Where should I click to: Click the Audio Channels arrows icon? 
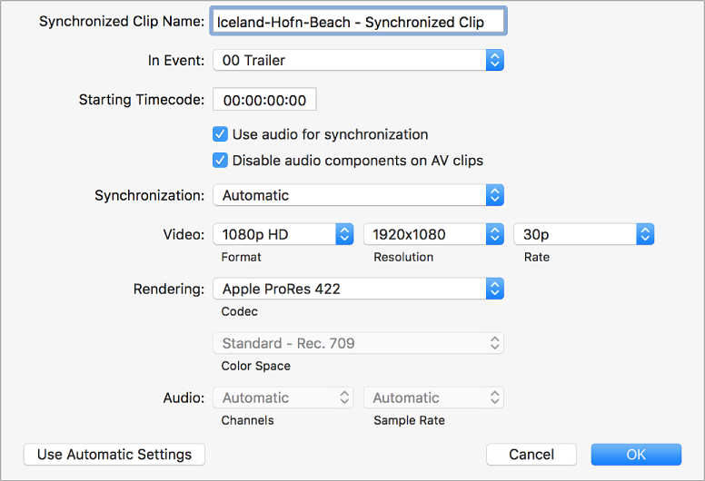pyautogui.click(x=344, y=398)
